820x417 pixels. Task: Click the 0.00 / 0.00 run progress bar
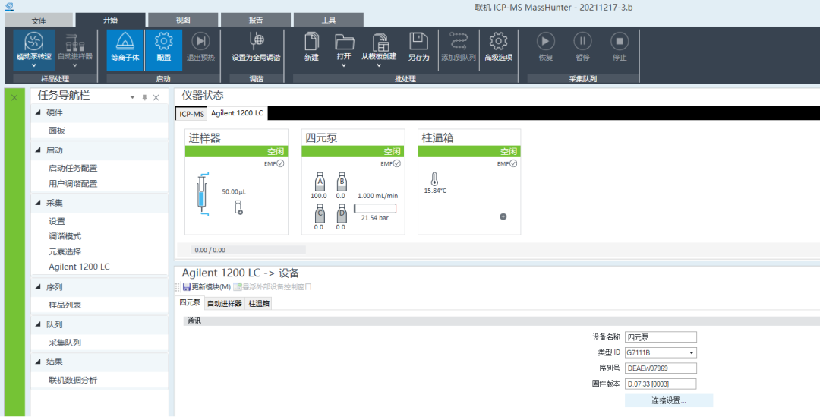(248, 250)
